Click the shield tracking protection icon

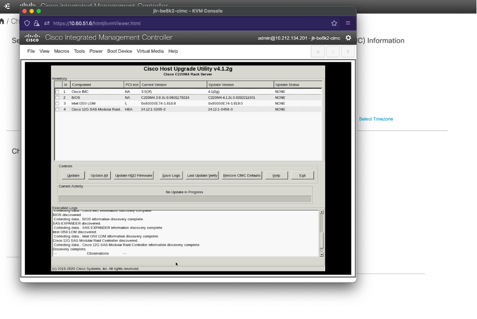click(x=28, y=23)
